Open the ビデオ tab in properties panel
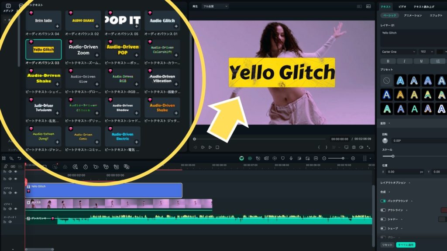Image resolution: width=447 pixels, height=251 pixels. (402, 7)
